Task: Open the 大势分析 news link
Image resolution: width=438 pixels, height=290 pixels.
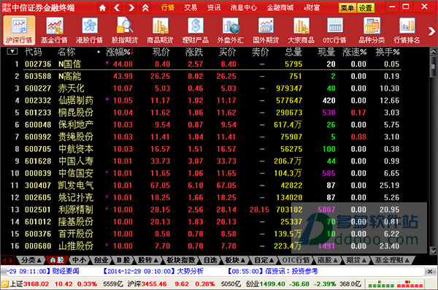Action: (x=191, y=271)
